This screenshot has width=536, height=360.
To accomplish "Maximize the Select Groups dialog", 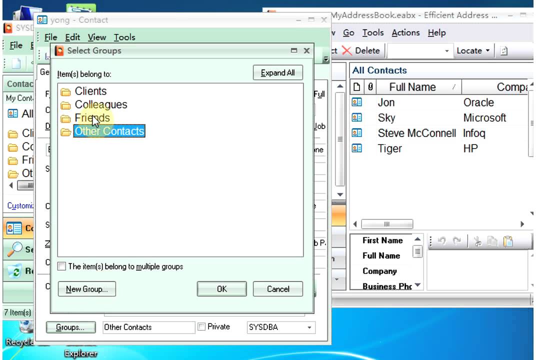I will tap(293, 50).
